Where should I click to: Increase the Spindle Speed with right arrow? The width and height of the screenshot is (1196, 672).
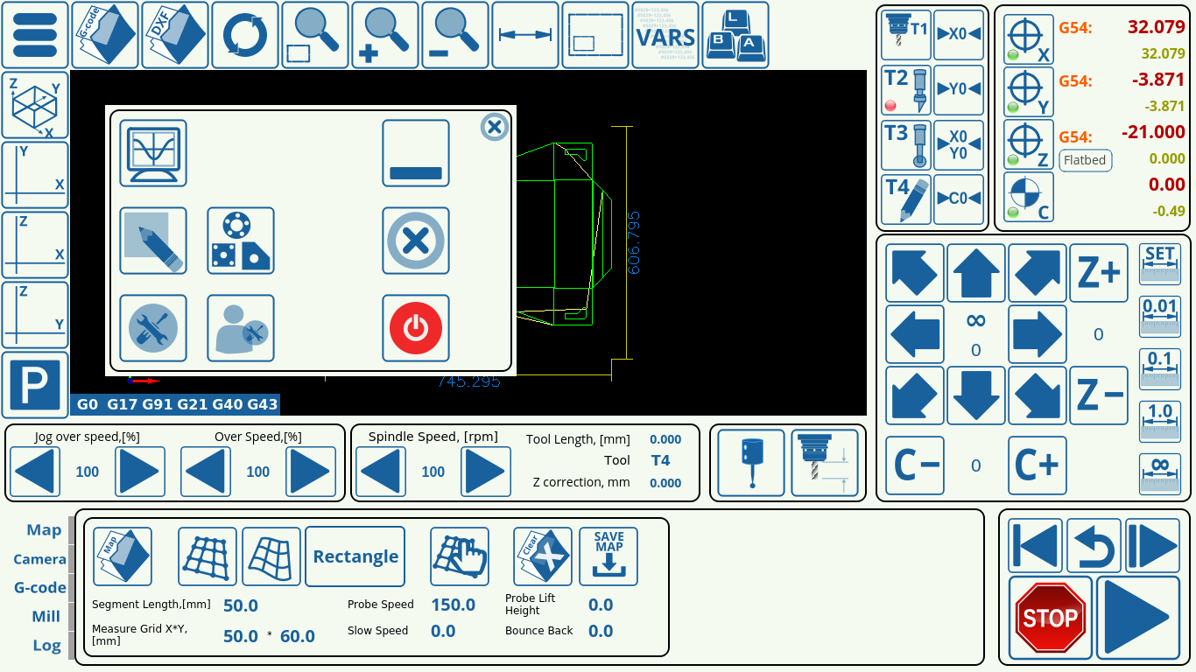pyautogui.click(x=485, y=472)
